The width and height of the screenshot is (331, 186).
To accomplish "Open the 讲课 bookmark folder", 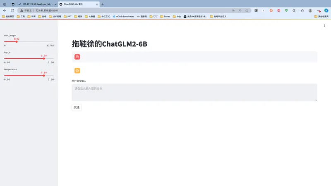I will 31,17.
